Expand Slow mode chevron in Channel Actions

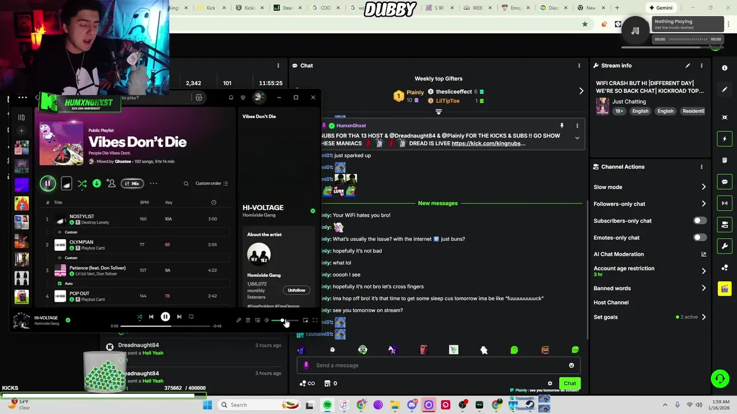click(704, 187)
